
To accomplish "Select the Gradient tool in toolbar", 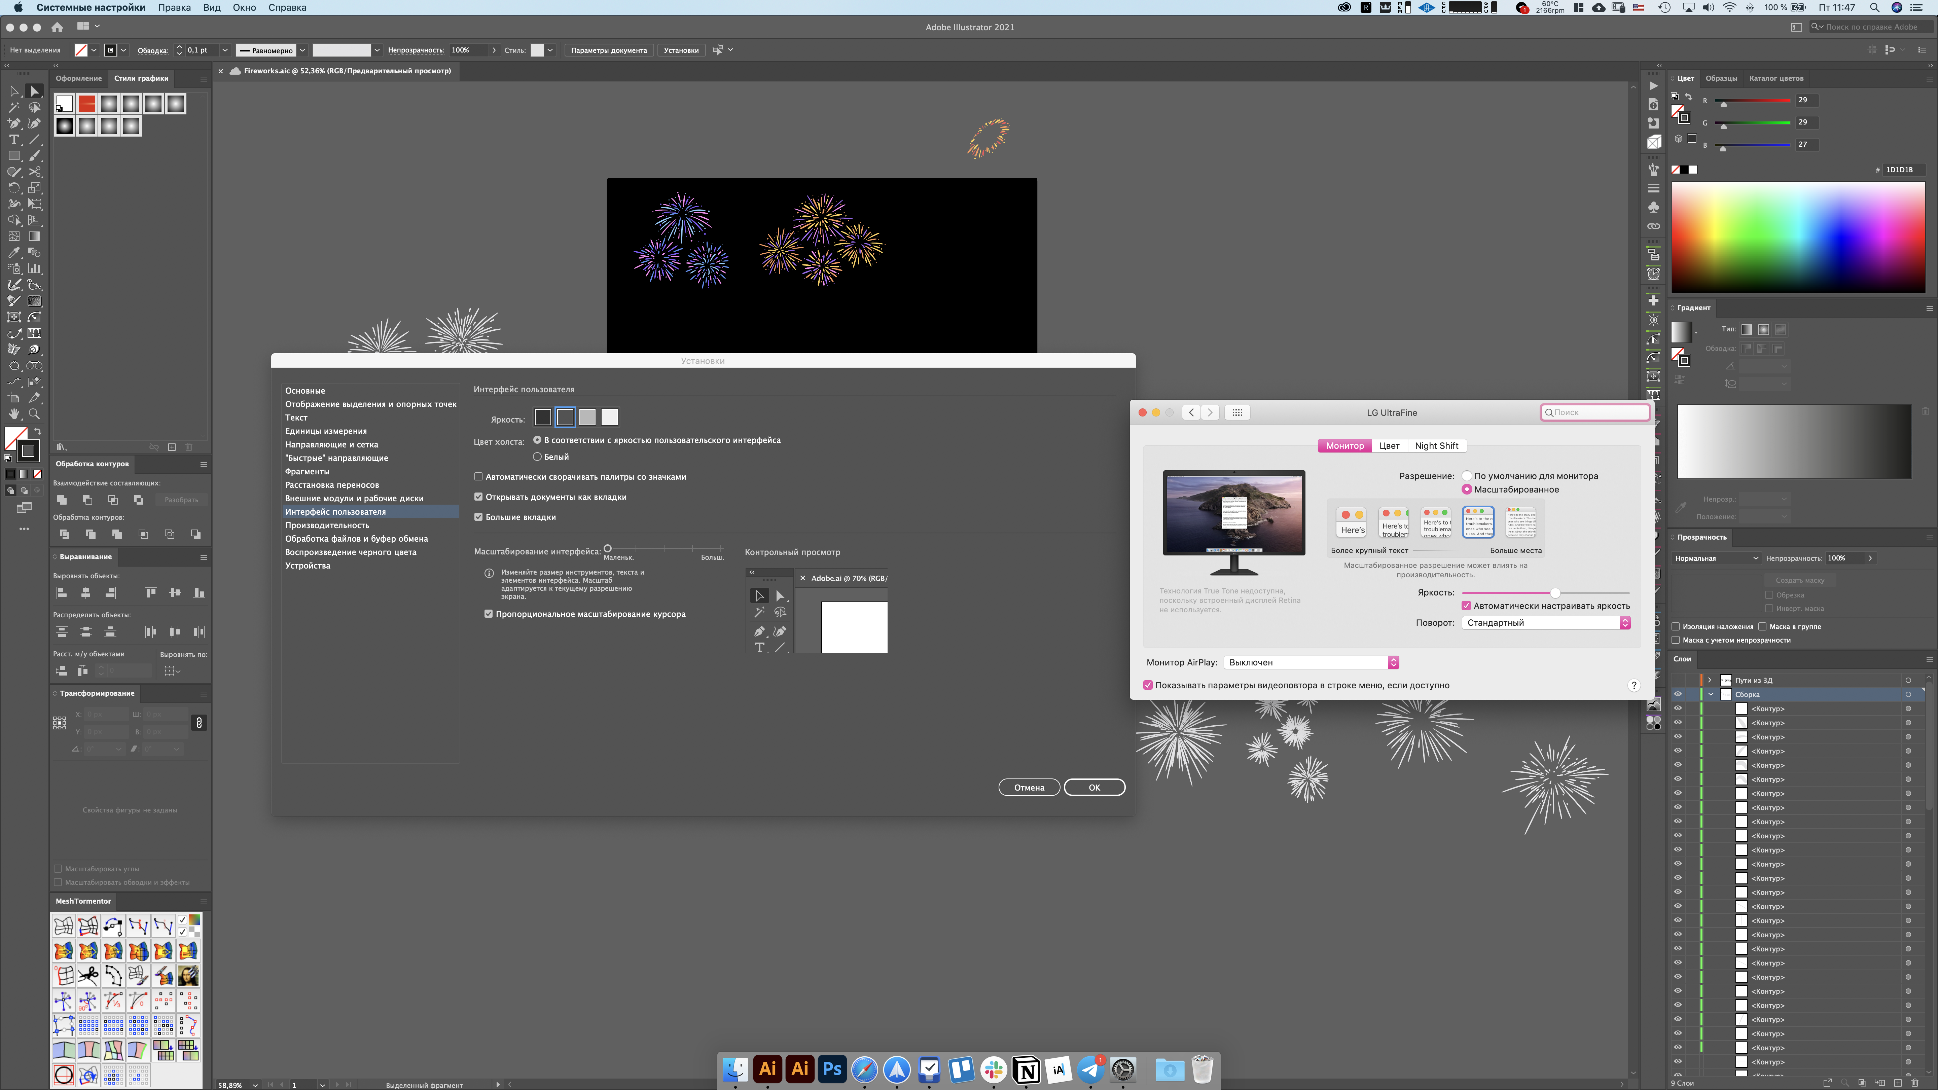I will (35, 237).
